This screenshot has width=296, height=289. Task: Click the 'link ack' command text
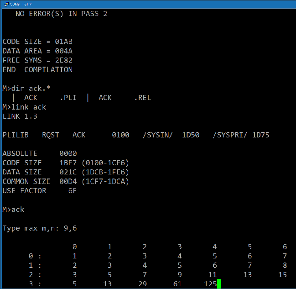(29, 107)
